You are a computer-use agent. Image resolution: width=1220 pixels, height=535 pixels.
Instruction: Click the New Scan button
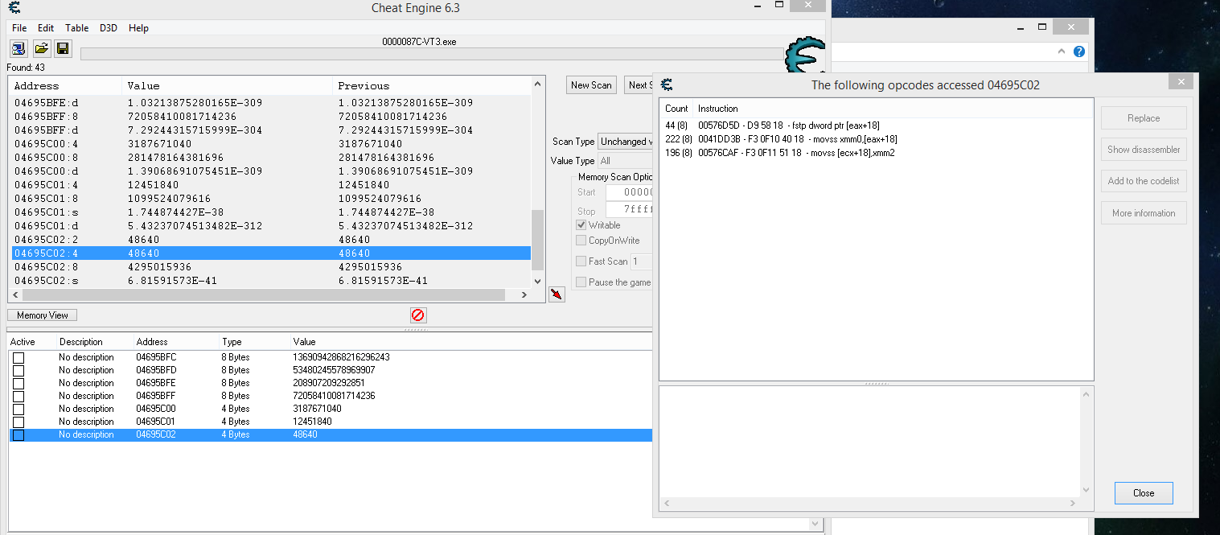591,85
